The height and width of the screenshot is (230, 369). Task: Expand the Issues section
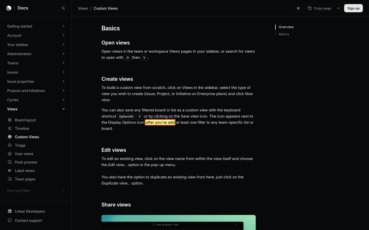pyautogui.click(x=36, y=72)
